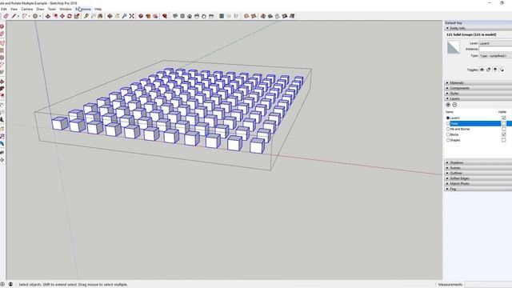Switch to Top view icon
This screenshot has width=512, height=288.
tap(182, 16)
